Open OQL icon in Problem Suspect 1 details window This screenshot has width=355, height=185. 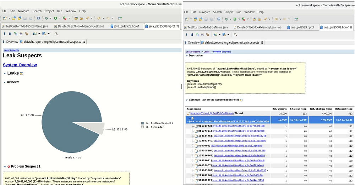click(x=202, y=35)
